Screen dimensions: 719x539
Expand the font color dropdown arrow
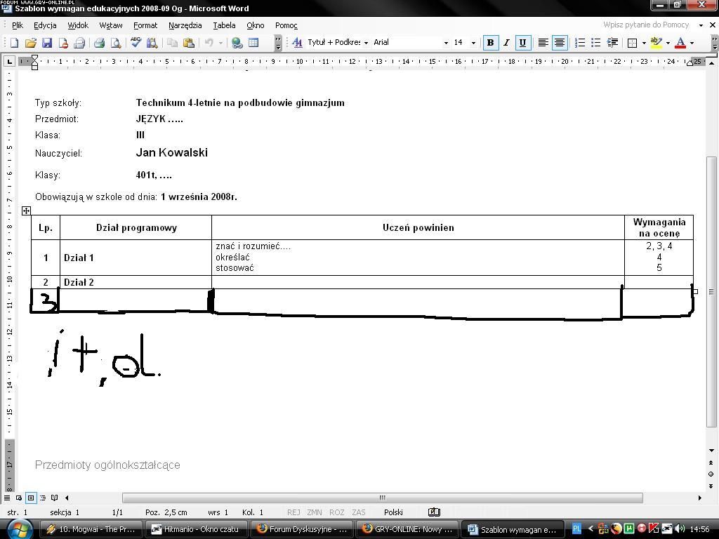tap(692, 43)
